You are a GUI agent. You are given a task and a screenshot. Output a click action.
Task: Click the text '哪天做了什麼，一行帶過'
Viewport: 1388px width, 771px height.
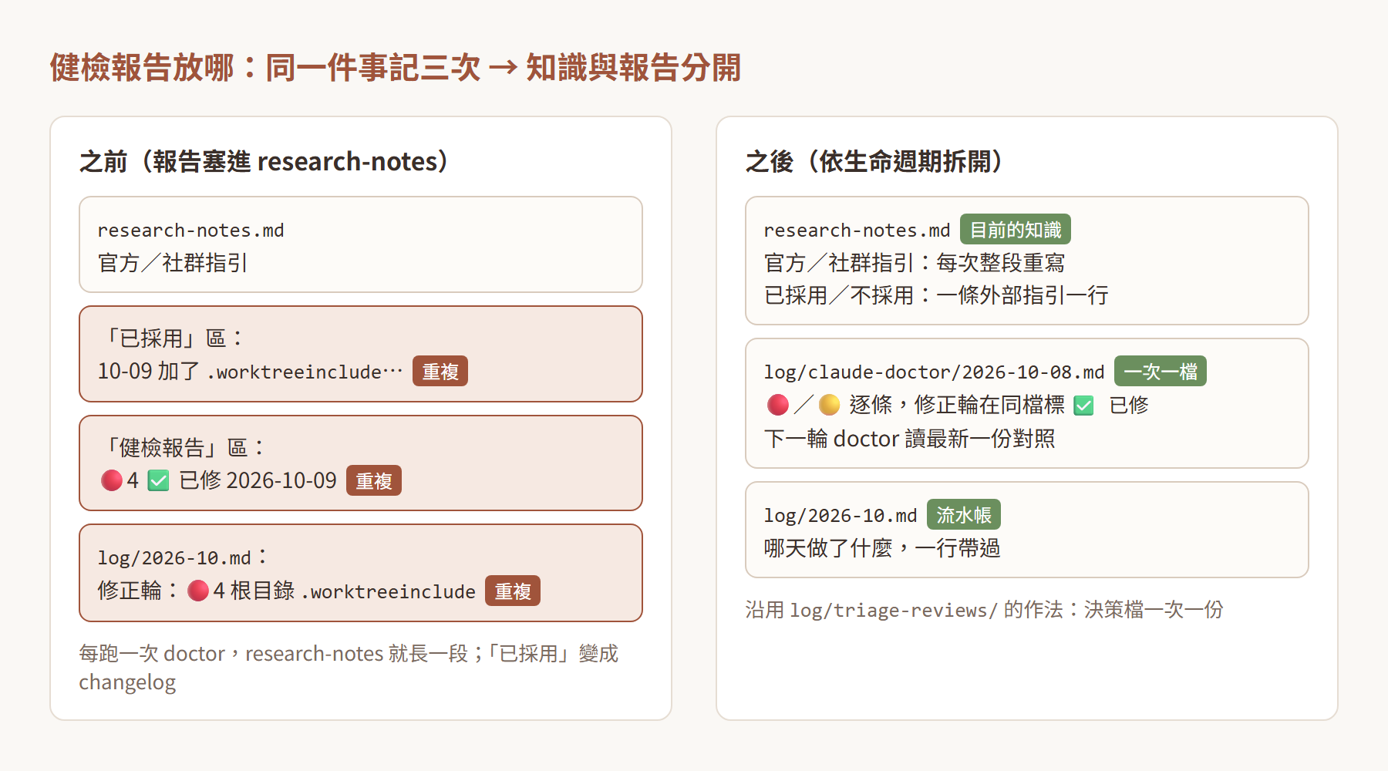tap(882, 548)
